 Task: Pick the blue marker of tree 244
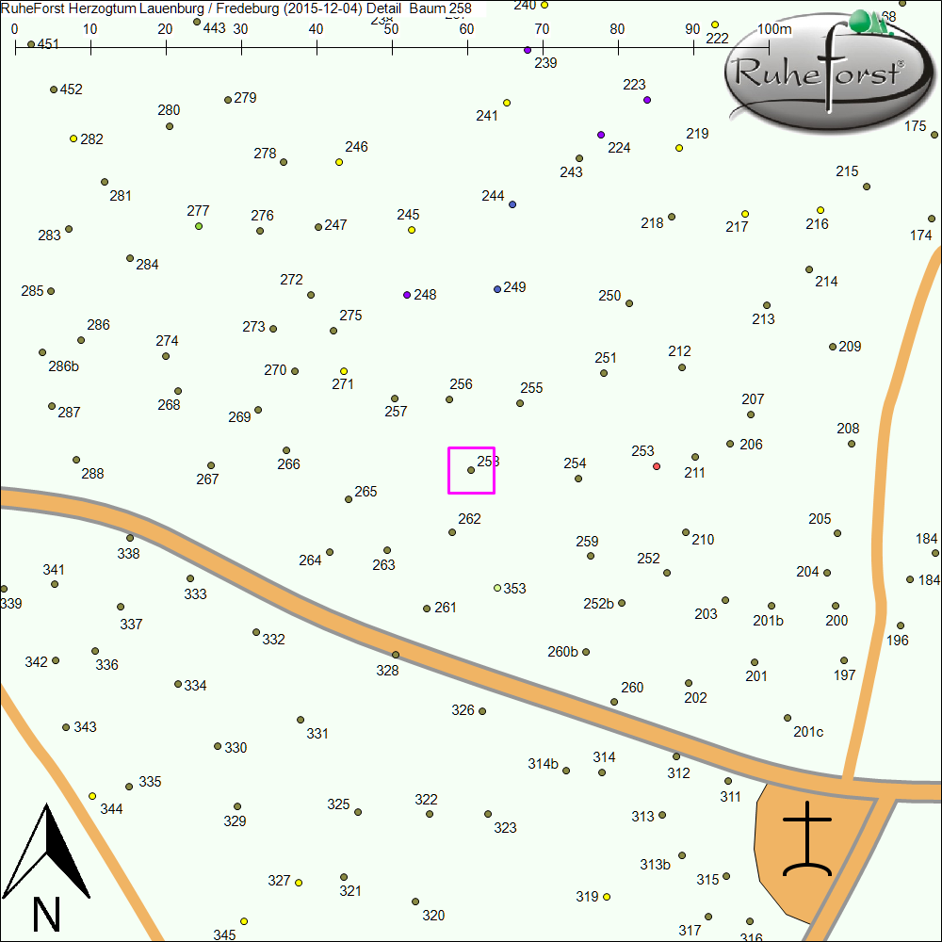pos(512,204)
